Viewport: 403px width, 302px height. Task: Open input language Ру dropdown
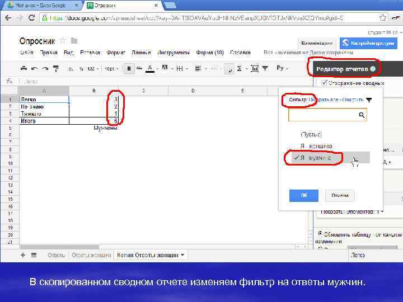click(283, 68)
